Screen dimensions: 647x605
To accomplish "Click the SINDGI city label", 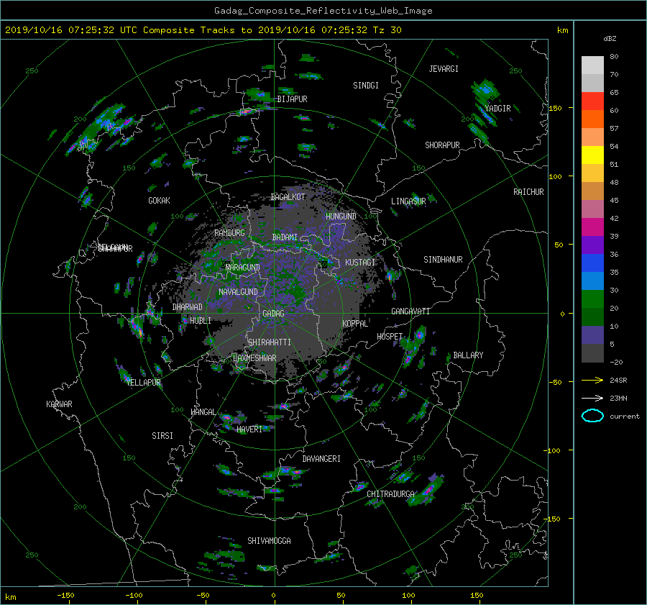I will tap(366, 86).
